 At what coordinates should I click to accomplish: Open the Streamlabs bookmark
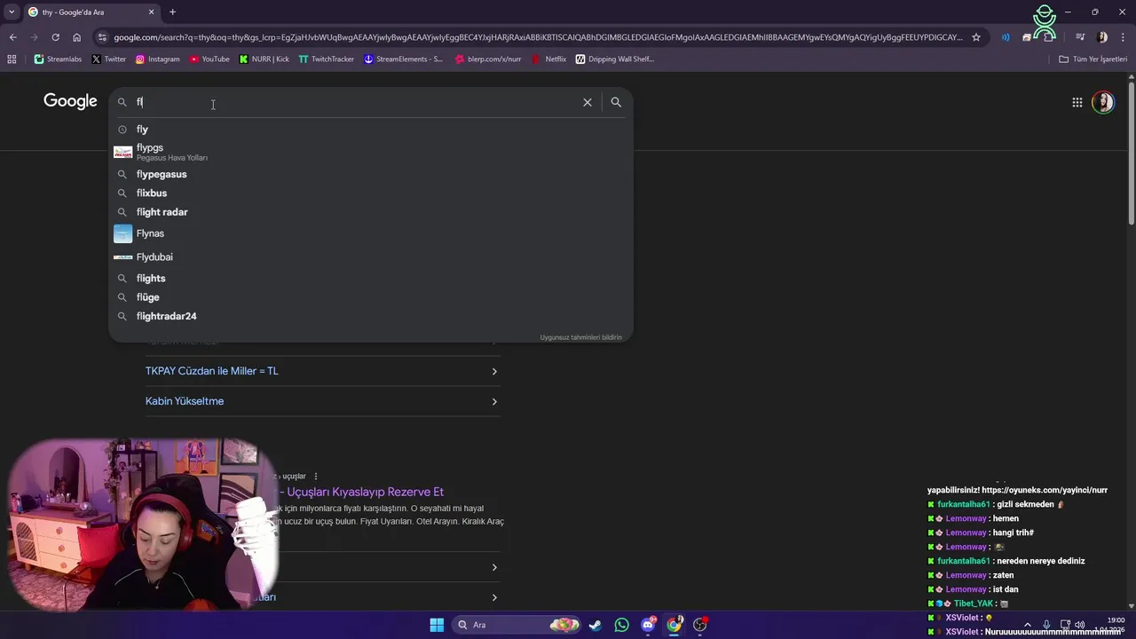click(58, 59)
